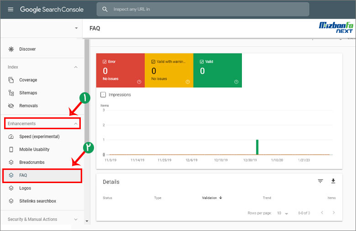The width and height of the screenshot is (356, 231).
Task: Go to next page of Details rows
Action: coord(334,213)
